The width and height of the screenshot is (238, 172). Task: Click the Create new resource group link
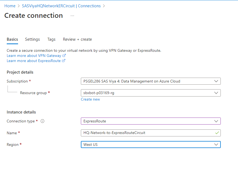click(90, 99)
